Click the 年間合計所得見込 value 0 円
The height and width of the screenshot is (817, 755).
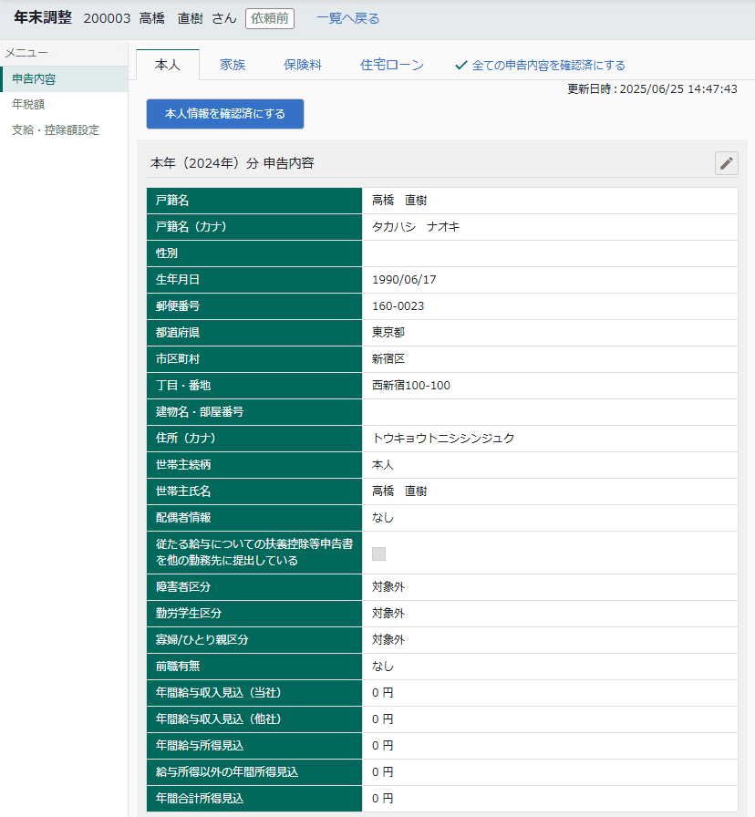(382, 798)
